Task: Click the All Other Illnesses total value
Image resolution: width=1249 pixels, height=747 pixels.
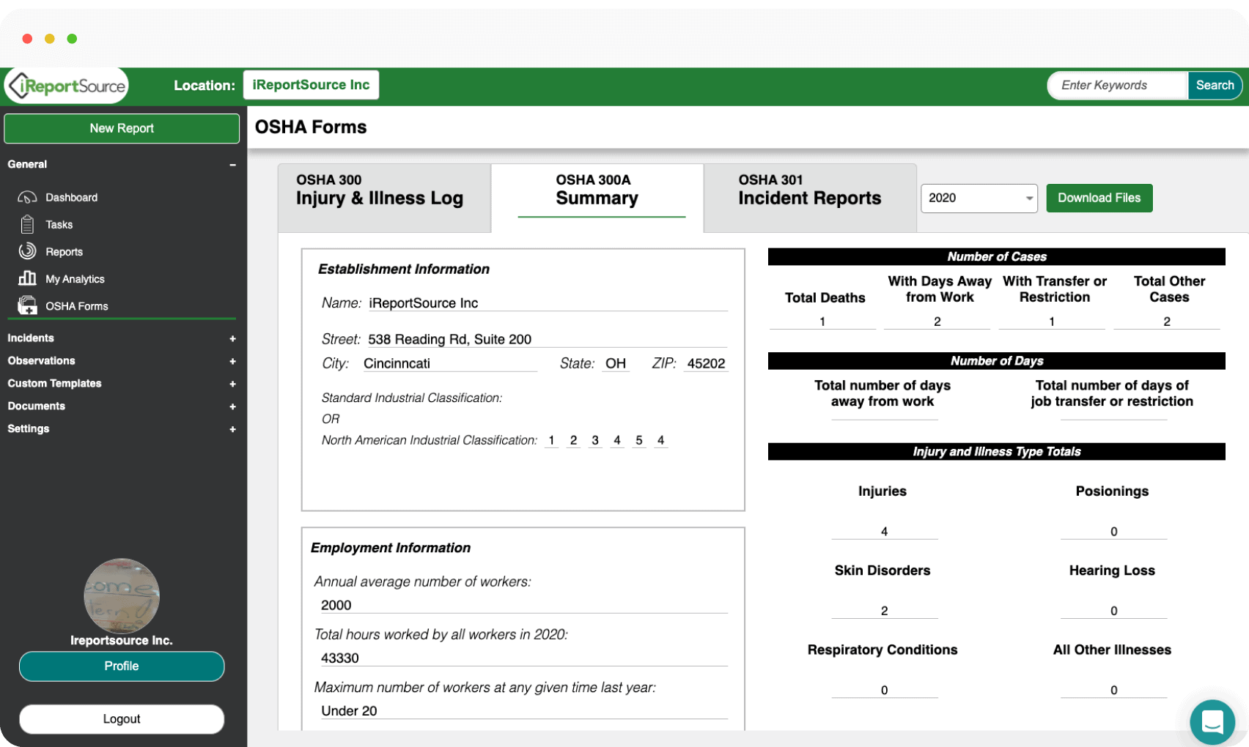Action: (1113, 690)
